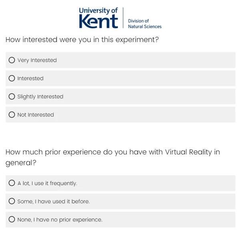Click the experiment interest question heading
The height and width of the screenshot is (234, 242).
[x=82, y=40]
